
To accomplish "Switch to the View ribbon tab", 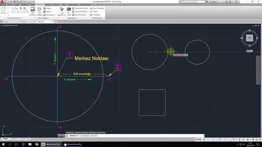I will click(32, 4).
